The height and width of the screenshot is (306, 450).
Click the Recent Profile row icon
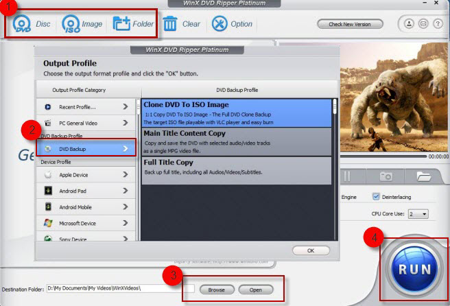[48, 107]
